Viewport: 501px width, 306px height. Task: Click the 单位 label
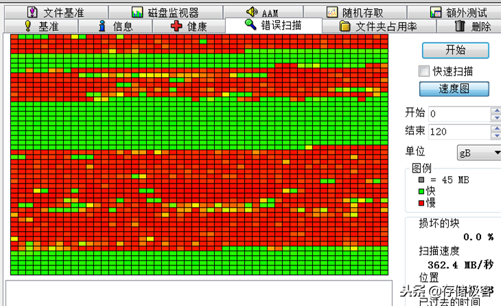pyautogui.click(x=415, y=151)
